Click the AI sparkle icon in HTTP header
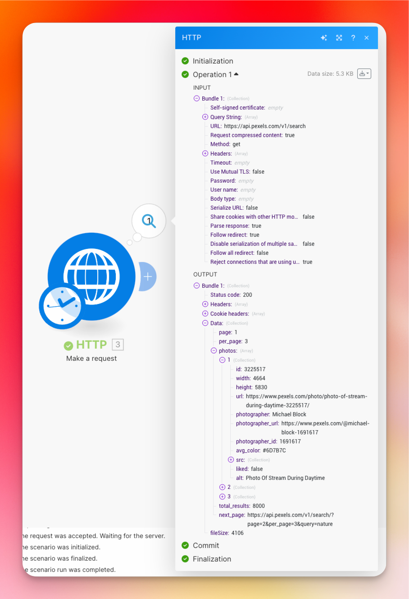Image resolution: width=409 pixels, height=599 pixels. pyautogui.click(x=323, y=38)
